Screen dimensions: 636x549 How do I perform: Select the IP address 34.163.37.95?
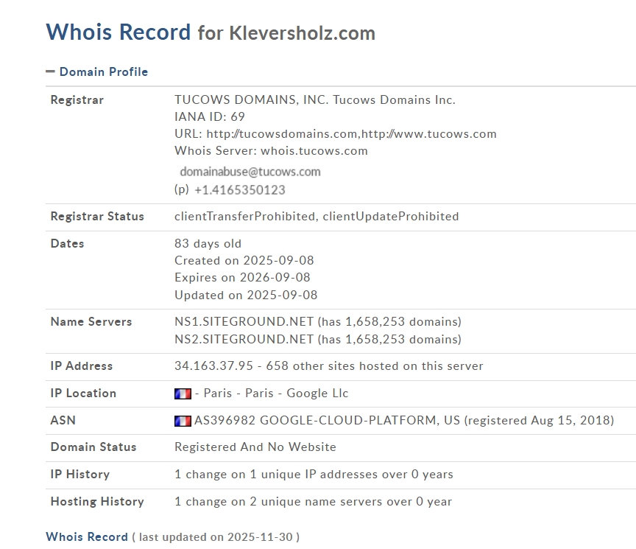(x=215, y=366)
